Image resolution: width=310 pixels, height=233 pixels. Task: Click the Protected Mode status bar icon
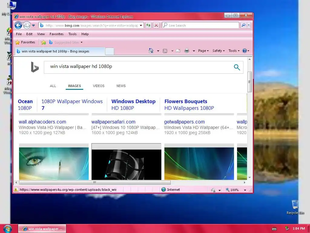click(x=213, y=190)
